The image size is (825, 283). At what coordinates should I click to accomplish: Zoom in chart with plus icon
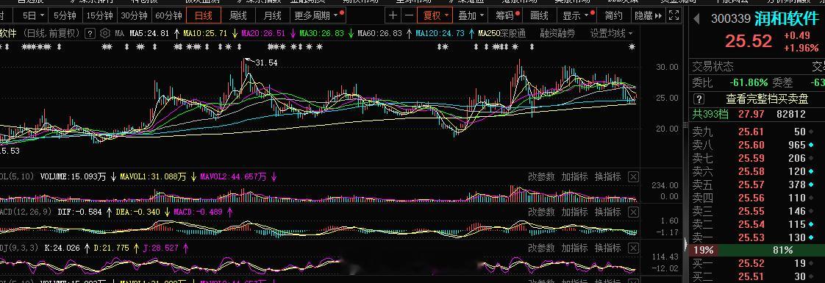(393, 15)
